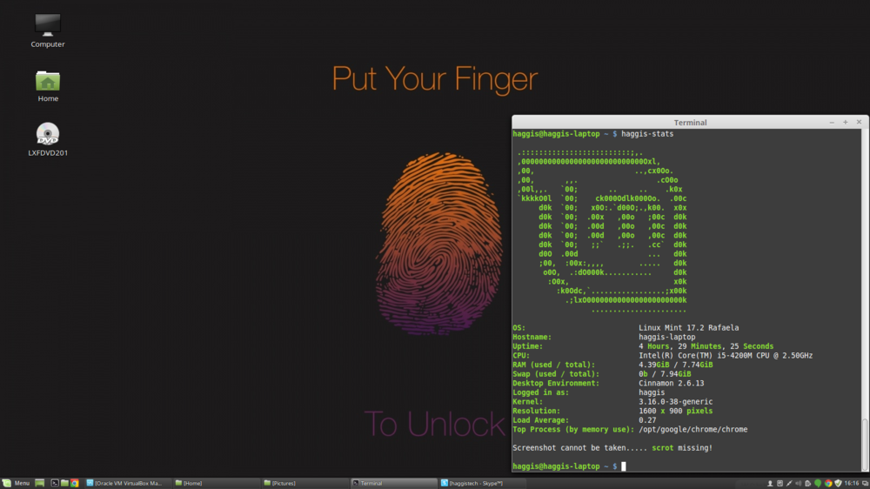Click the 'scrot' word in error message
This screenshot has height=489, width=870.
(662, 447)
